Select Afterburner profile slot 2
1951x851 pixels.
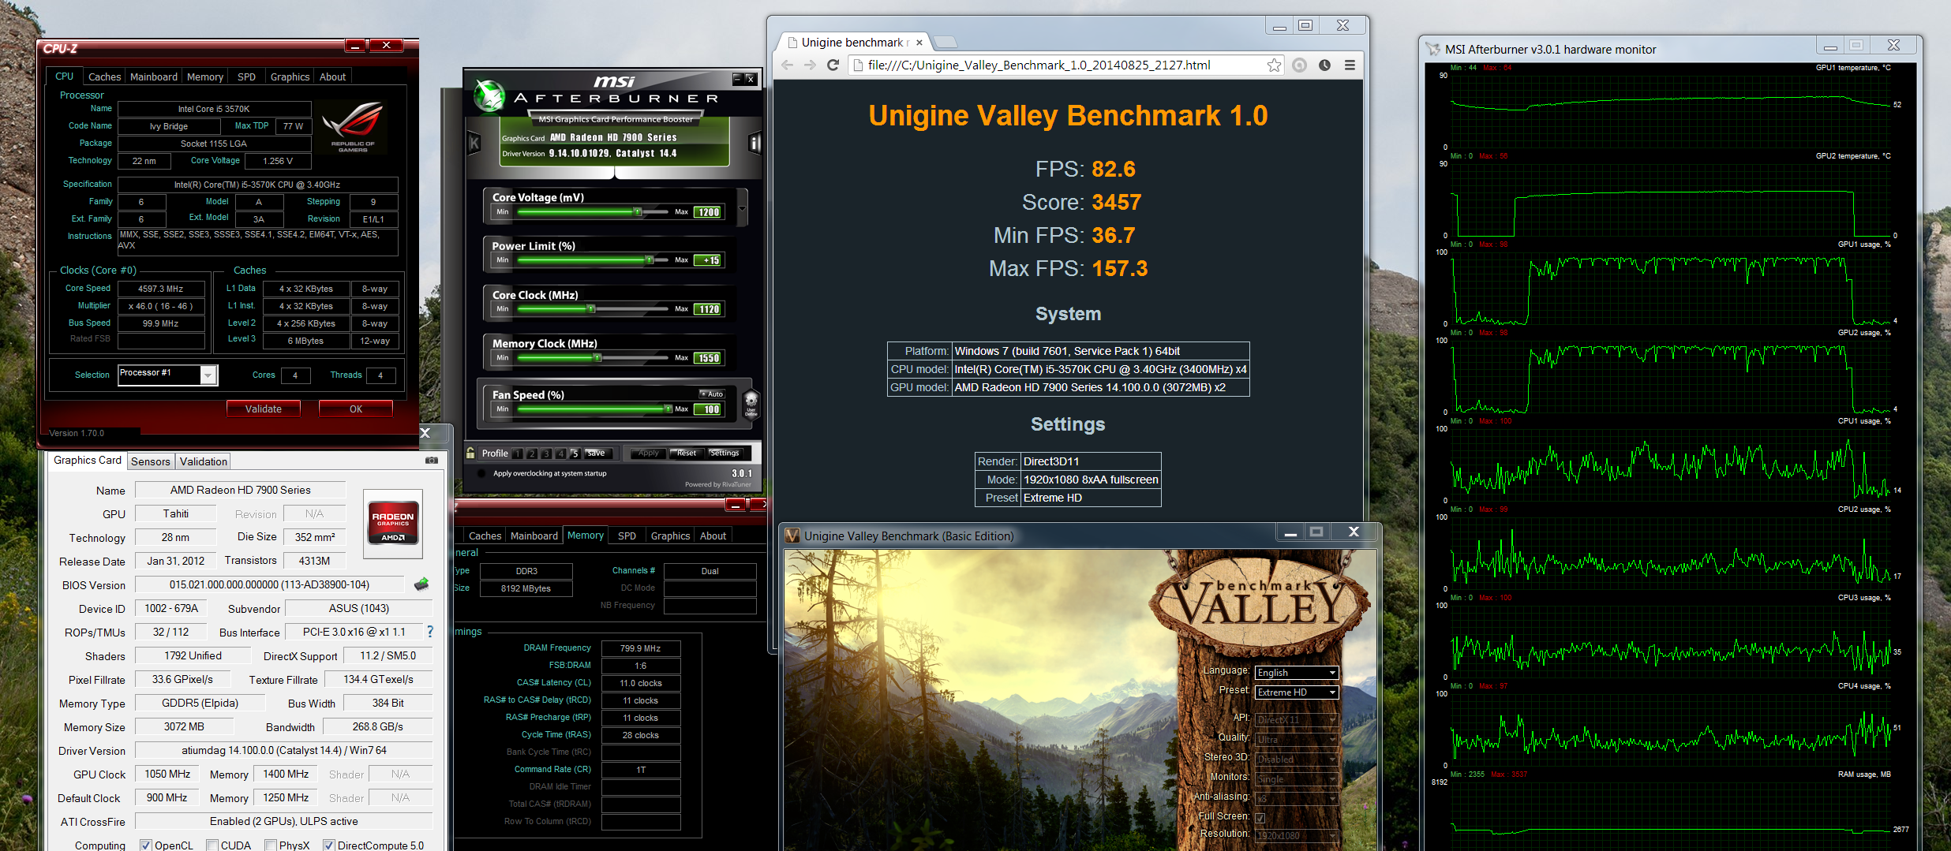coord(532,453)
